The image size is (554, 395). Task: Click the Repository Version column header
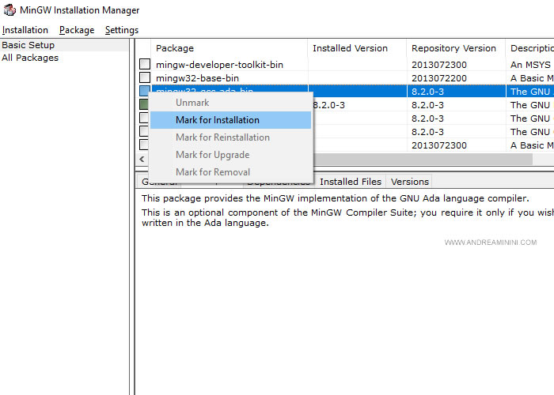(x=455, y=48)
